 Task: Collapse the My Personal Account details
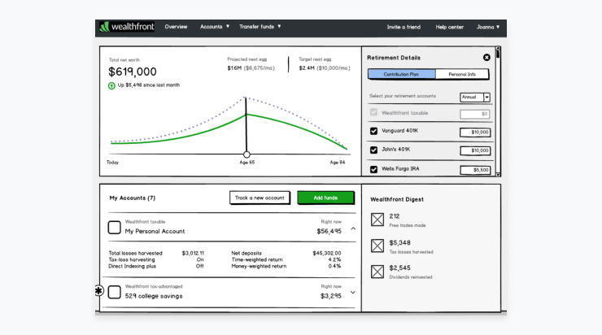tap(353, 228)
